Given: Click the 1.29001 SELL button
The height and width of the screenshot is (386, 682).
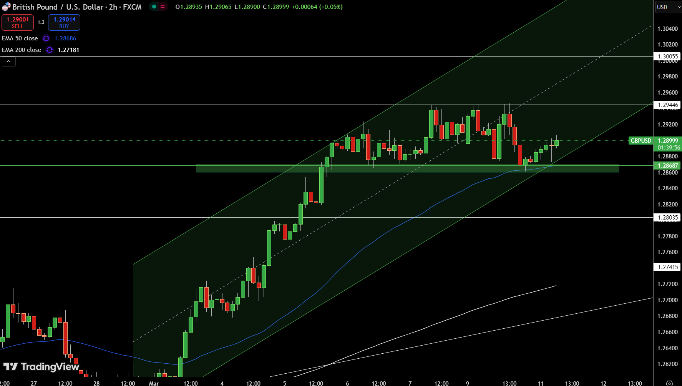Looking at the screenshot, I should coord(18,23).
